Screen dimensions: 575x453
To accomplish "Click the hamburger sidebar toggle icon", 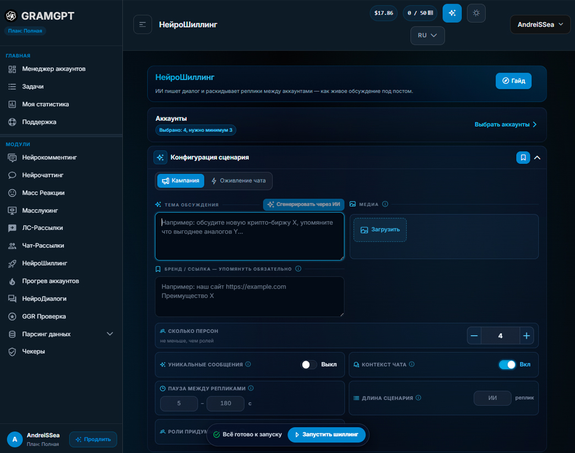I will tap(143, 25).
